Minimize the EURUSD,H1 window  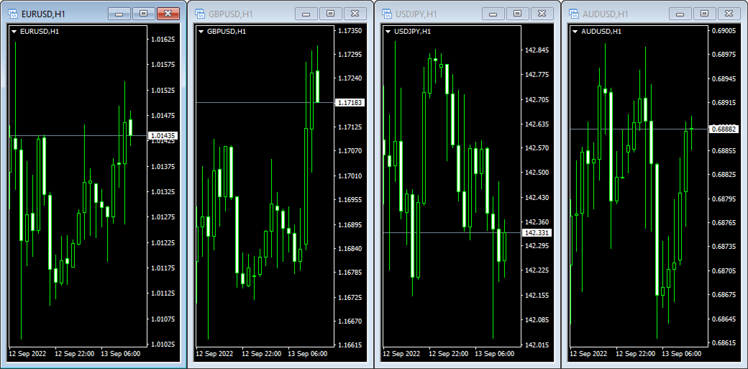click(x=119, y=14)
